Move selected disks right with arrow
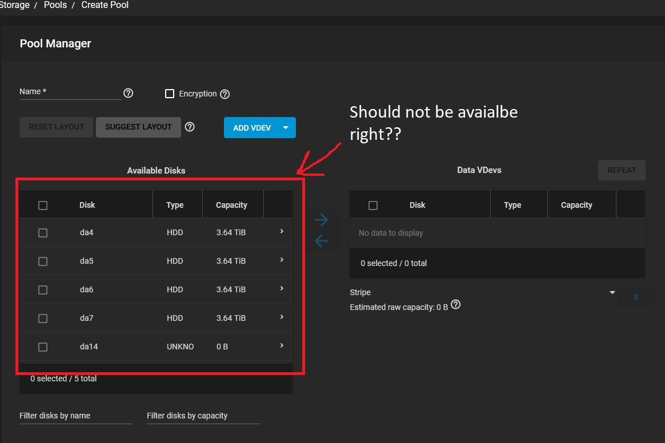The height and width of the screenshot is (443, 665). point(321,220)
